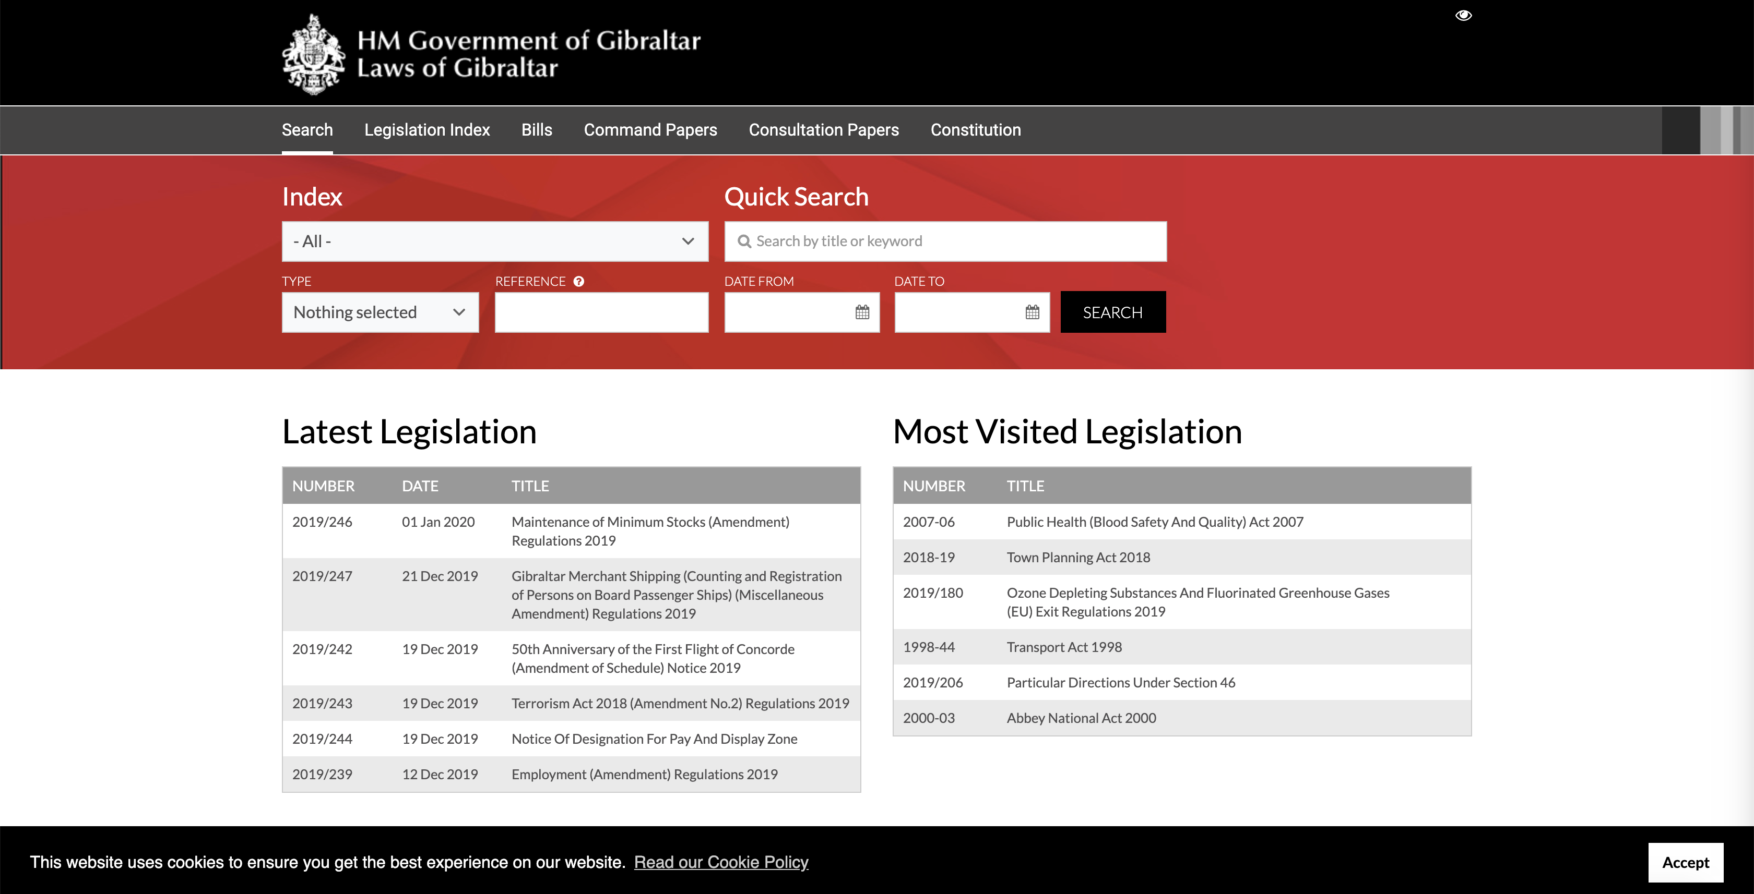Click the Reference input field
The width and height of the screenshot is (1754, 894).
click(601, 312)
